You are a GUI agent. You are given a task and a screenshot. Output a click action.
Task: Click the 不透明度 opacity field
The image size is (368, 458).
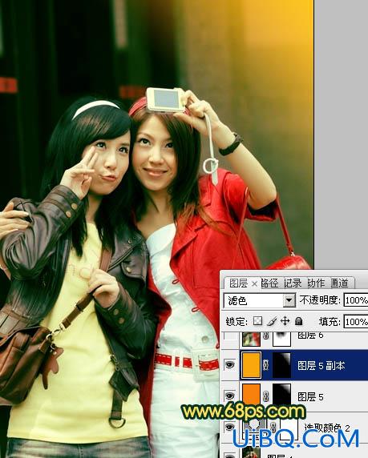pyautogui.click(x=356, y=300)
